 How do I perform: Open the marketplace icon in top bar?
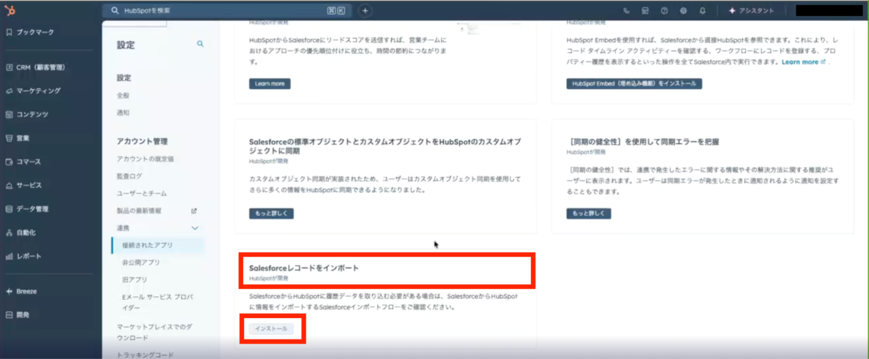[x=645, y=11]
